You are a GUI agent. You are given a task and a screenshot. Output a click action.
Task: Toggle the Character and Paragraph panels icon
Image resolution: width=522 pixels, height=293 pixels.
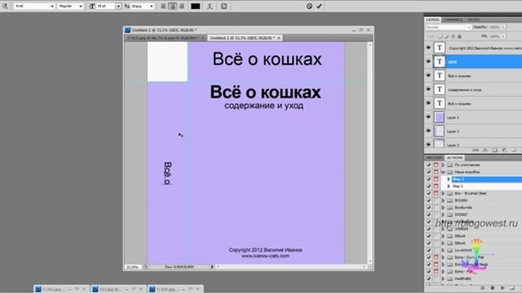(224, 6)
